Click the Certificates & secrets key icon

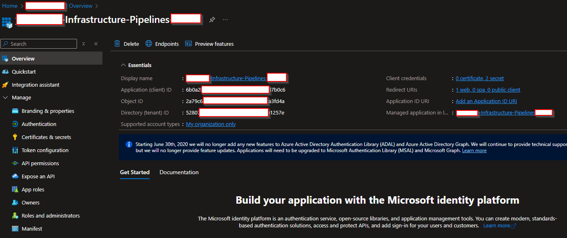[x=15, y=137]
